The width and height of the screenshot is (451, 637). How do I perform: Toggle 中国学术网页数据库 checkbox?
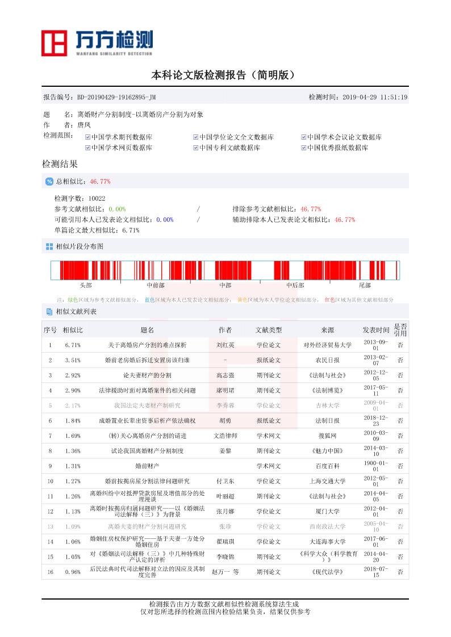point(87,148)
